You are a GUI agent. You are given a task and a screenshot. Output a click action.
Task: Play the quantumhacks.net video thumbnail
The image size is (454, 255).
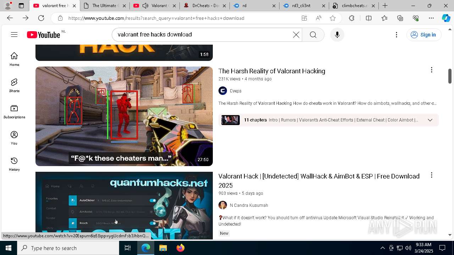[124, 205]
